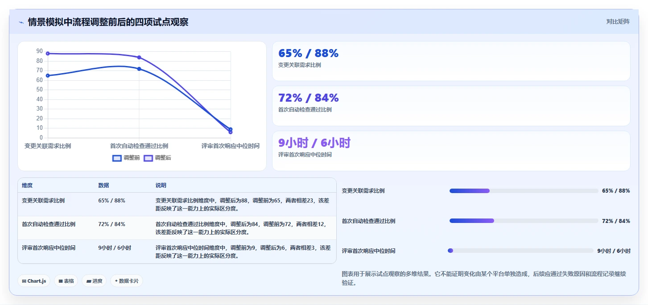
Task: Click the 50 tick on the chart y-axis
Action: [x=40, y=90]
